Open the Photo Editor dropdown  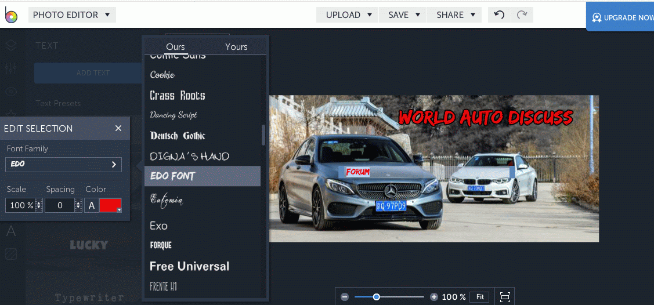coord(72,15)
